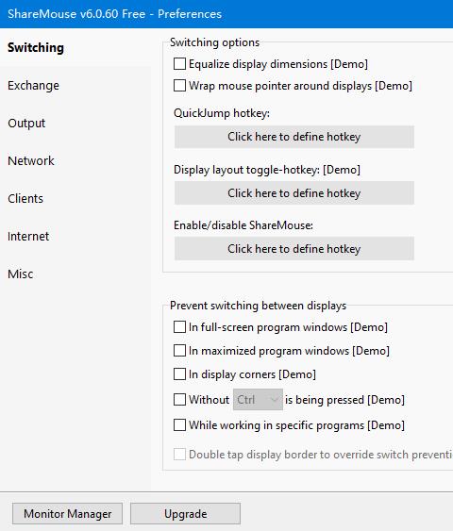
Task: Check While working in specific programs
Action: (x=179, y=425)
